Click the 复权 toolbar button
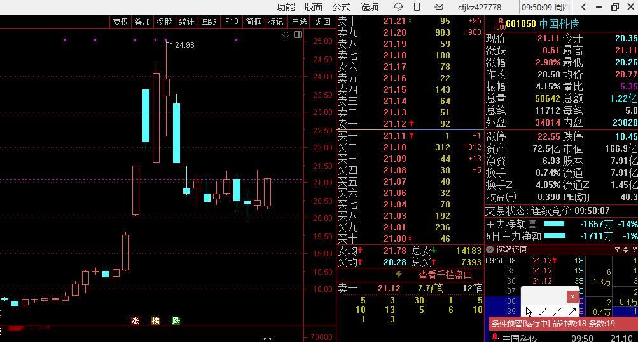Viewport: 638px width, 342px height. (x=120, y=22)
